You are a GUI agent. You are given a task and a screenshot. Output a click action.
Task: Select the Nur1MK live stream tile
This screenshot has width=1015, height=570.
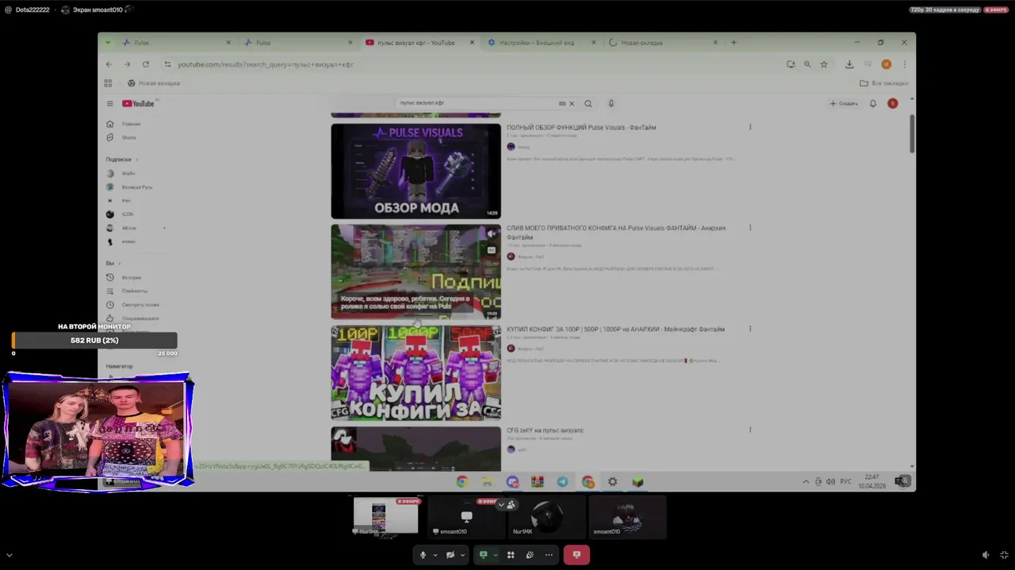pos(386,516)
